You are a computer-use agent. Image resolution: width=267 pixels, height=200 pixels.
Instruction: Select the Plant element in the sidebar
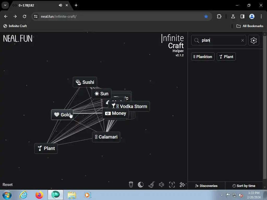pyautogui.click(x=226, y=57)
